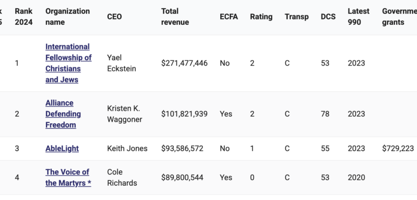Click the Transp column header
Viewport: 417px width, 200px height.
click(297, 17)
